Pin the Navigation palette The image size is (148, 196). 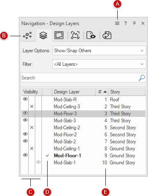tap(134, 23)
